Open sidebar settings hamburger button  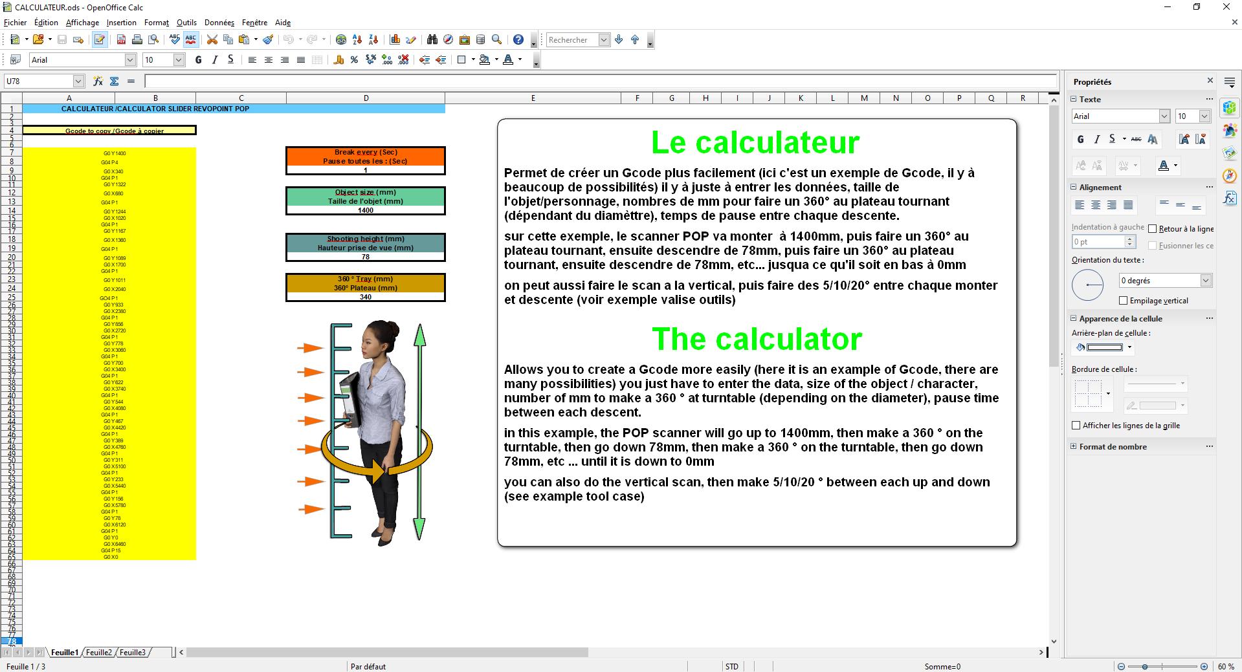[x=1230, y=82]
